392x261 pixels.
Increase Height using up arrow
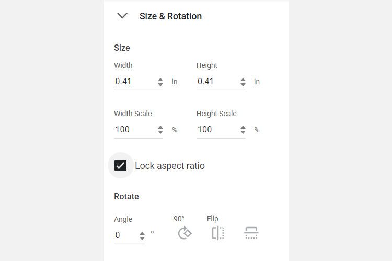point(243,79)
